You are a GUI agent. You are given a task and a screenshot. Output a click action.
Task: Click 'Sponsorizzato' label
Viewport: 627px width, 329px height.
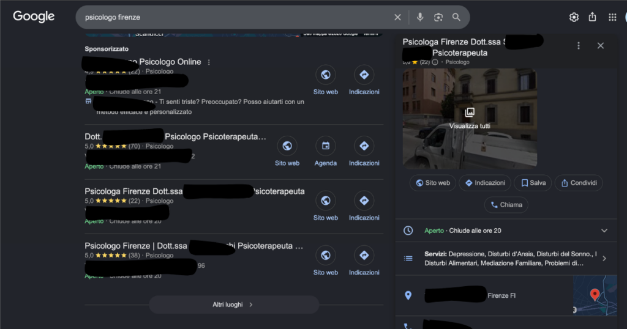(x=107, y=49)
